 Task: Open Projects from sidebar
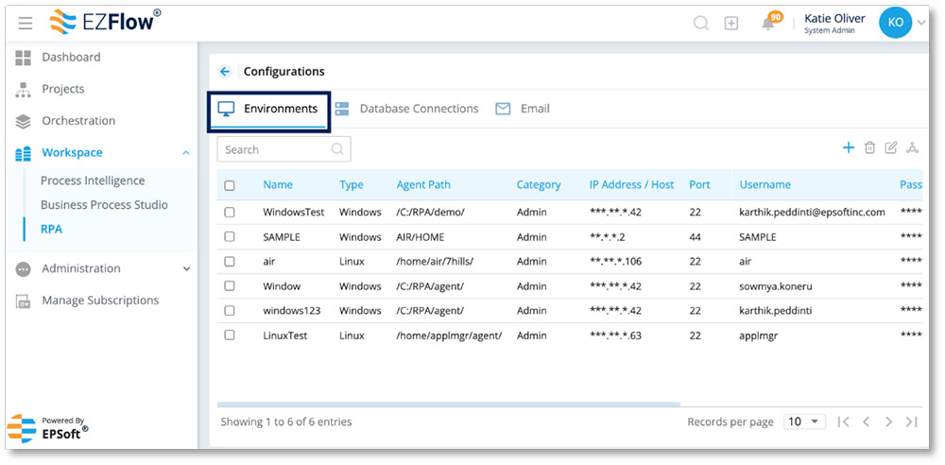(62, 89)
